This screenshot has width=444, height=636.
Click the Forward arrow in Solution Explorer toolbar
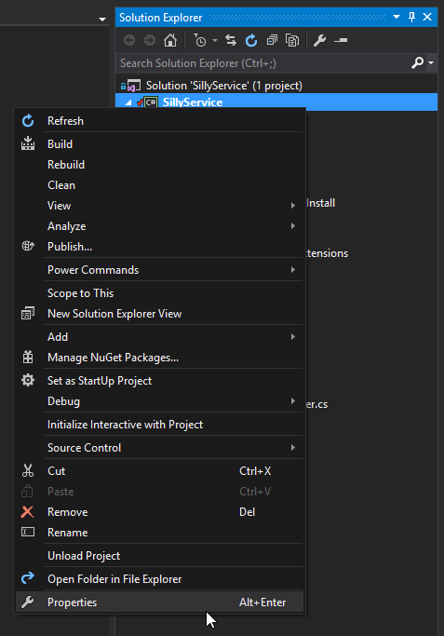[x=150, y=40]
